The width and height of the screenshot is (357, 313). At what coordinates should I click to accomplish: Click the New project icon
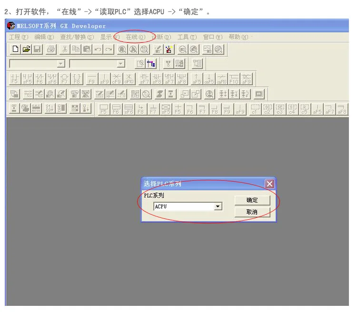[x=15, y=49]
